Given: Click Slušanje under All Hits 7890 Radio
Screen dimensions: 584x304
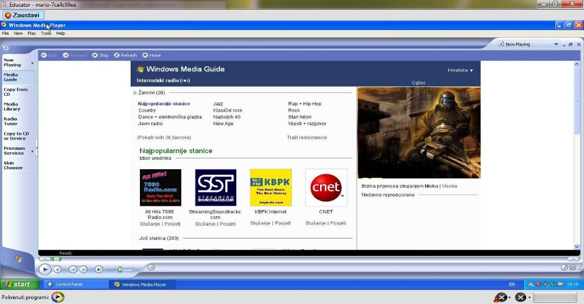Looking at the screenshot, I should pyautogui.click(x=150, y=224).
